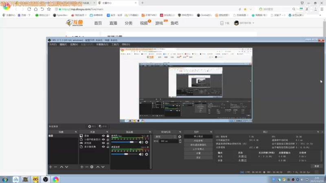326x183 pixels.
Task: Move selected source down
Action: pyautogui.click(x=103, y=167)
